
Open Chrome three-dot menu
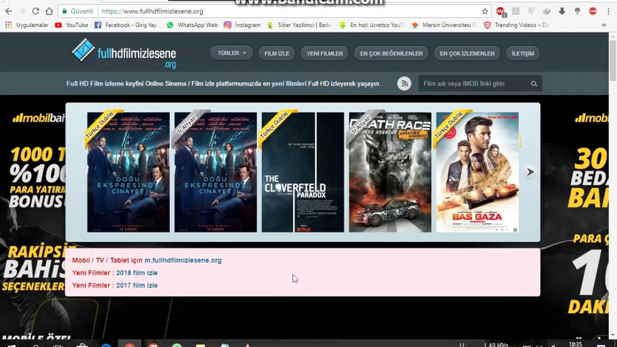(x=608, y=11)
